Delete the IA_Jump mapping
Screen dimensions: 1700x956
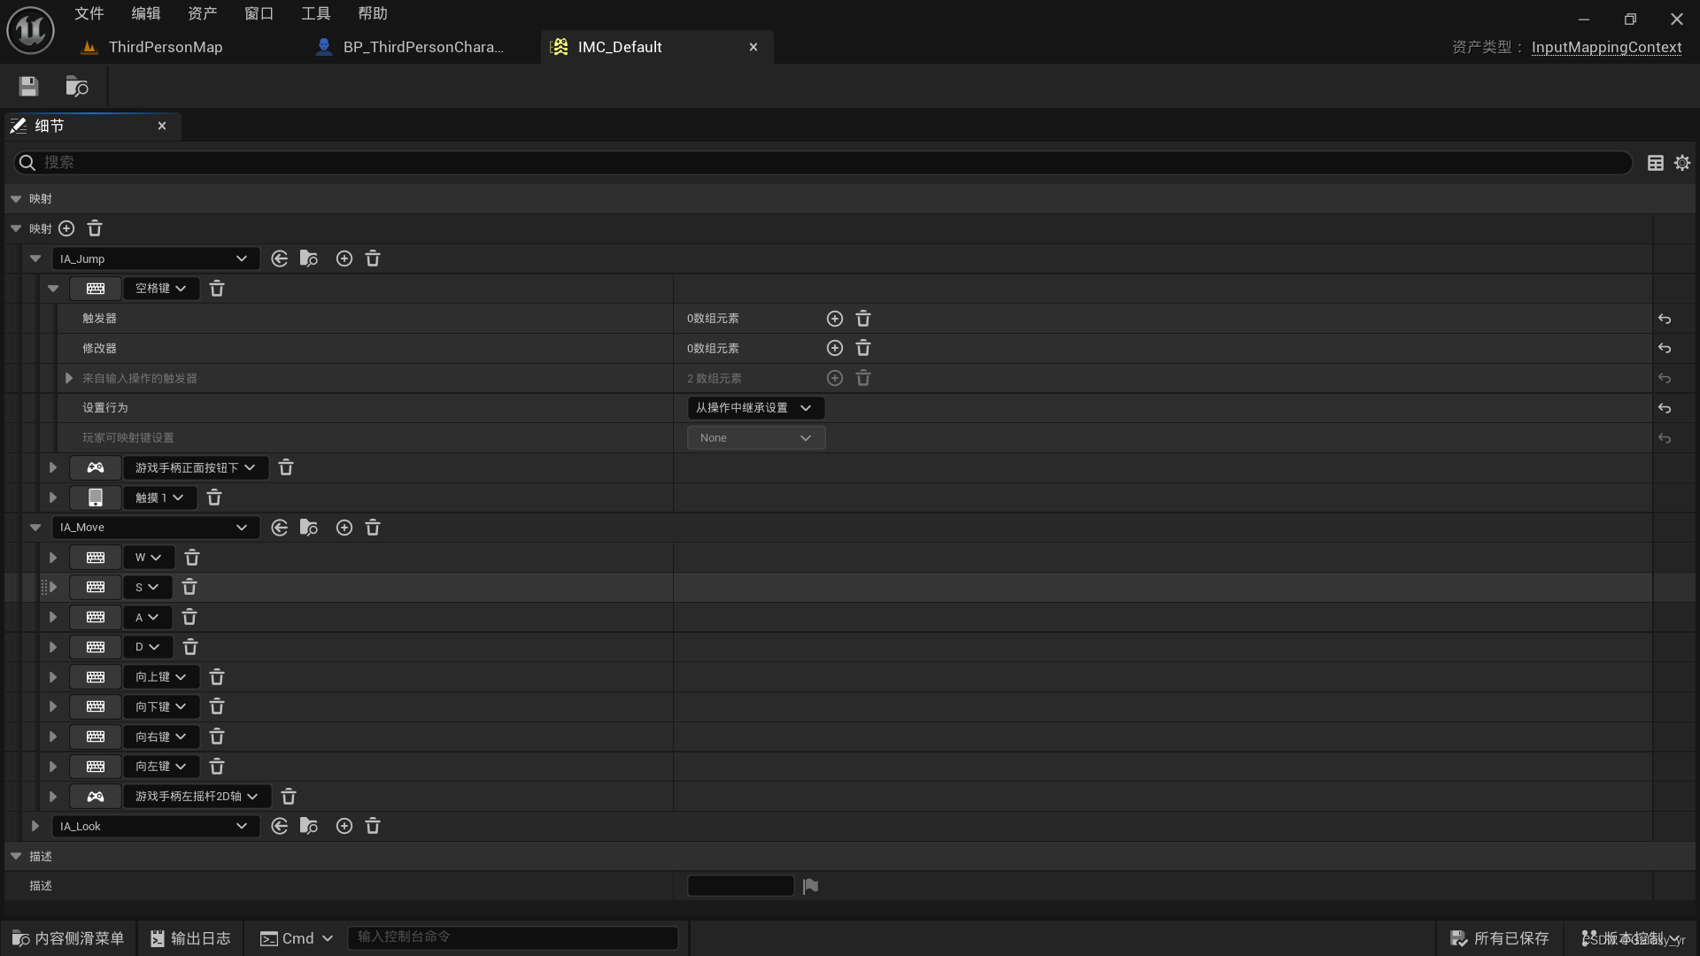pyautogui.click(x=373, y=258)
